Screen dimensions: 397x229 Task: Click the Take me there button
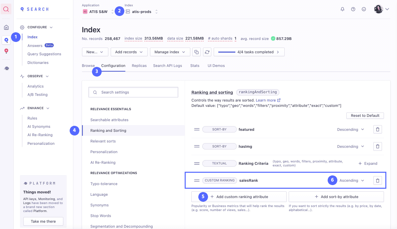click(x=43, y=221)
